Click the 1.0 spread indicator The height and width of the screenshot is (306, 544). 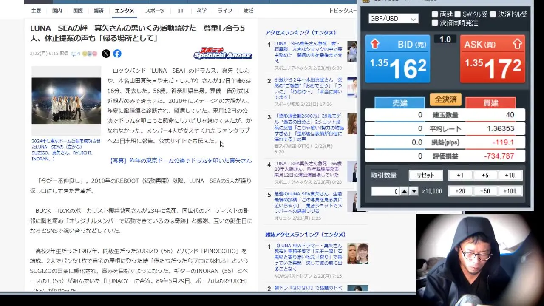445,40
